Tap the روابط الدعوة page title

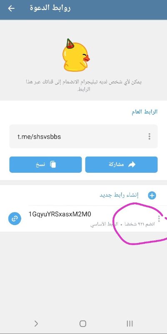click(50, 8)
